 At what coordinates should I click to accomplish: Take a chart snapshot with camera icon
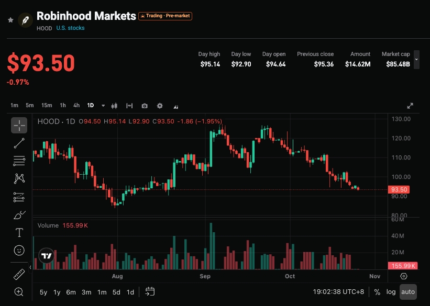[x=145, y=106]
